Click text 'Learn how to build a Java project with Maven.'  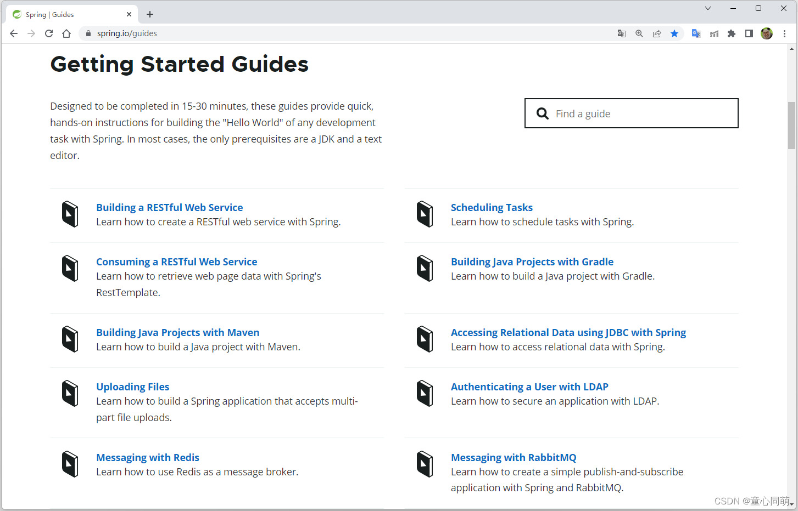click(x=198, y=347)
